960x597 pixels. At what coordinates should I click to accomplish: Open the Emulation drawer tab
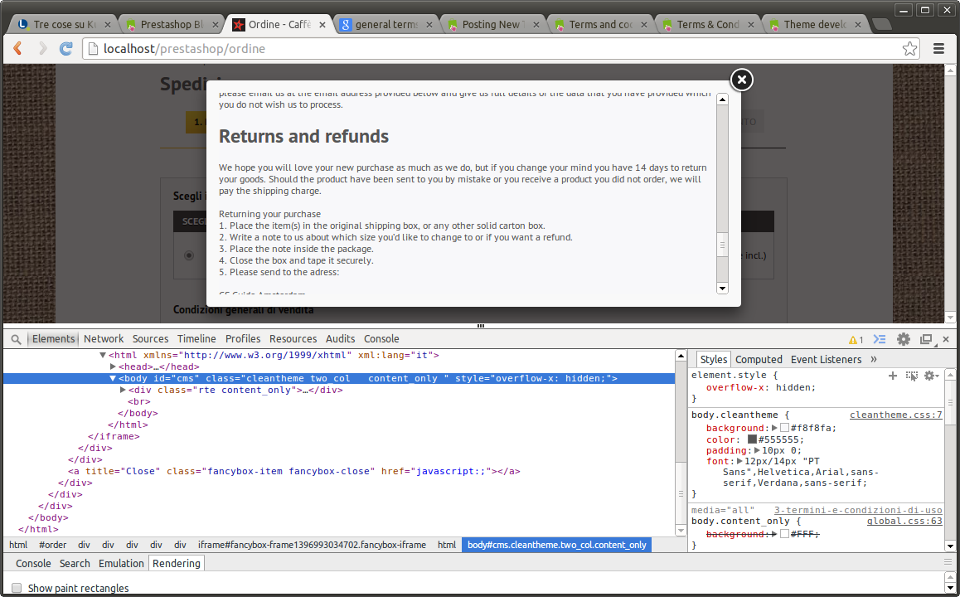pyautogui.click(x=121, y=563)
